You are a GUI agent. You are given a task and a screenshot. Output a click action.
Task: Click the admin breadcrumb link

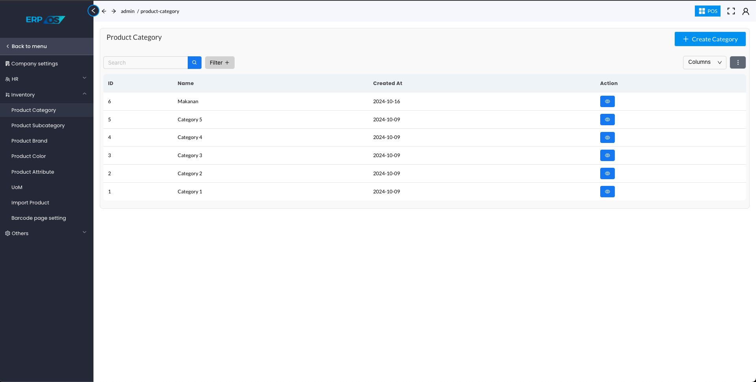(127, 11)
